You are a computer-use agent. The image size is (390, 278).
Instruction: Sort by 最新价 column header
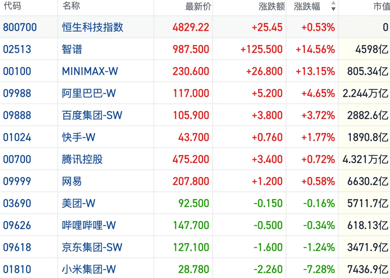pyautogui.click(x=198, y=7)
